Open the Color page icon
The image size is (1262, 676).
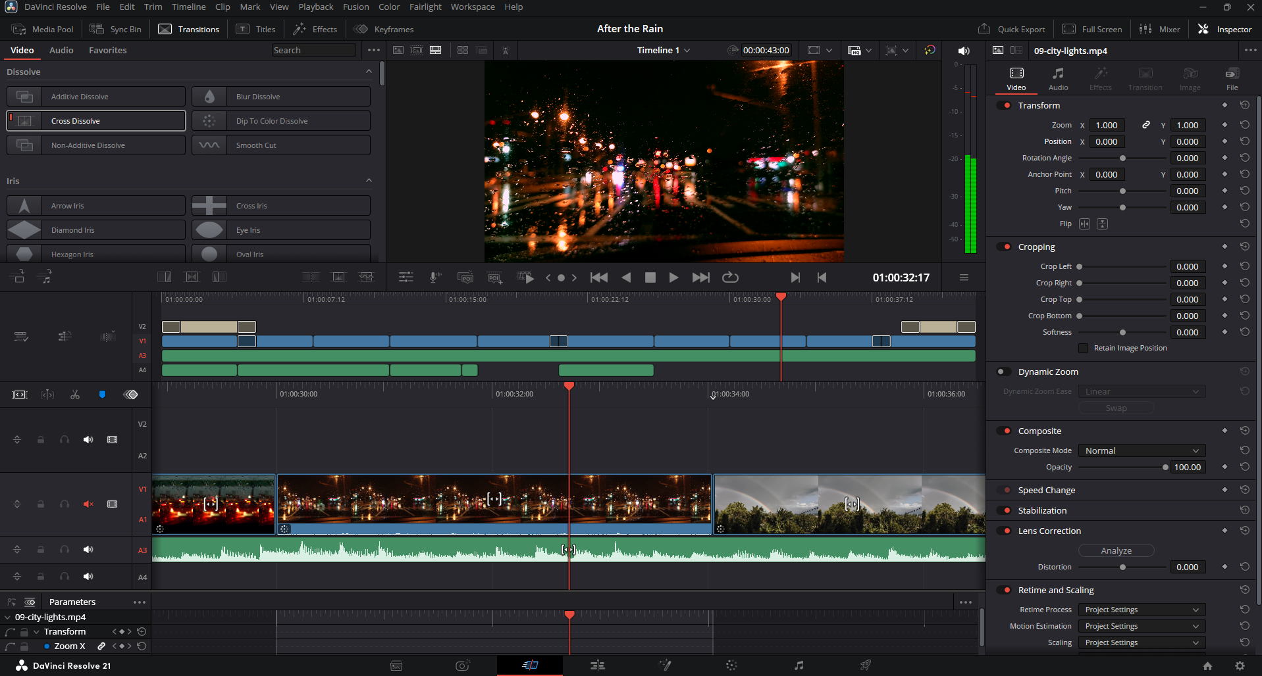tap(731, 665)
